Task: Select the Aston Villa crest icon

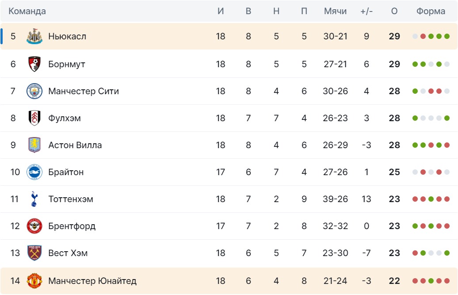Action: click(x=34, y=145)
